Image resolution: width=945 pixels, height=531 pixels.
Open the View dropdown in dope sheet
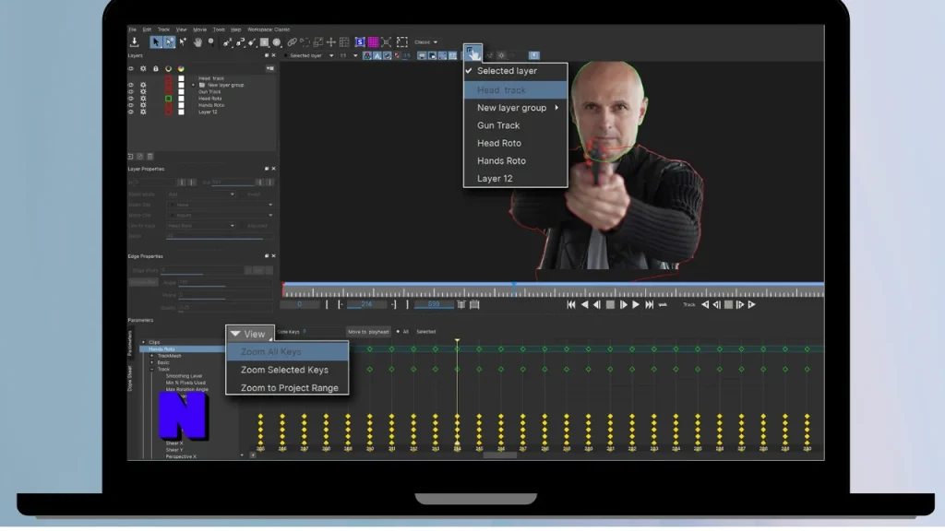click(250, 334)
